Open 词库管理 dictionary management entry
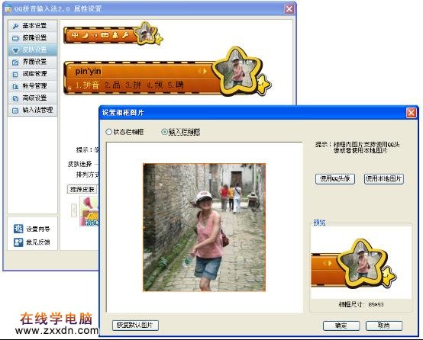Image resolution: width=423 pixels, height=340 pixels. click(33, 74)
